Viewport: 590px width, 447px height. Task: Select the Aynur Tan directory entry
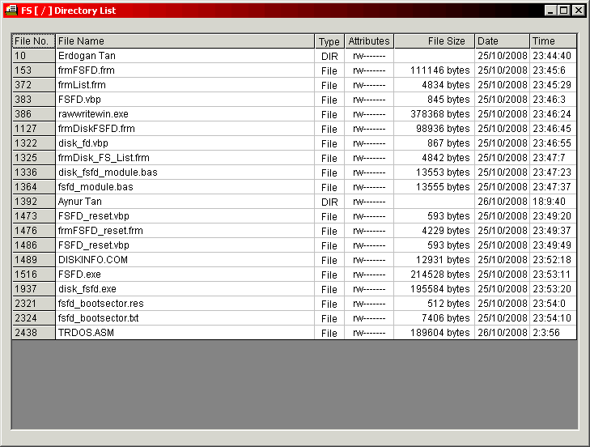click(80, 202)
